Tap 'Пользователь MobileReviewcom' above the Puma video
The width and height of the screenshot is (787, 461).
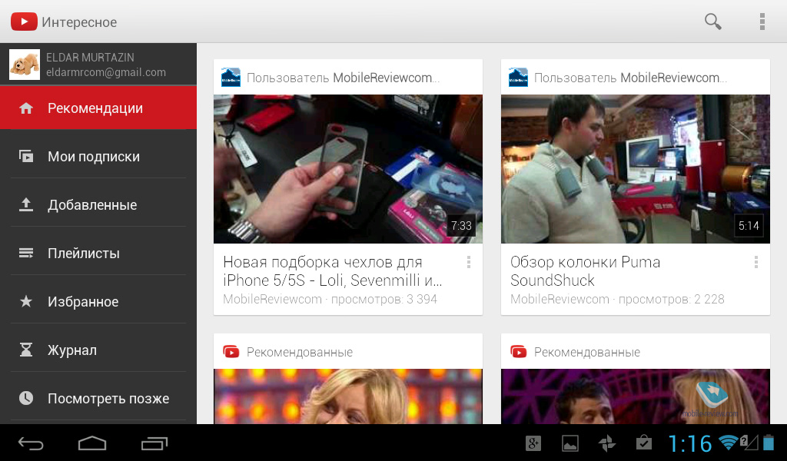pyautogui.click(x=630, y=78)
